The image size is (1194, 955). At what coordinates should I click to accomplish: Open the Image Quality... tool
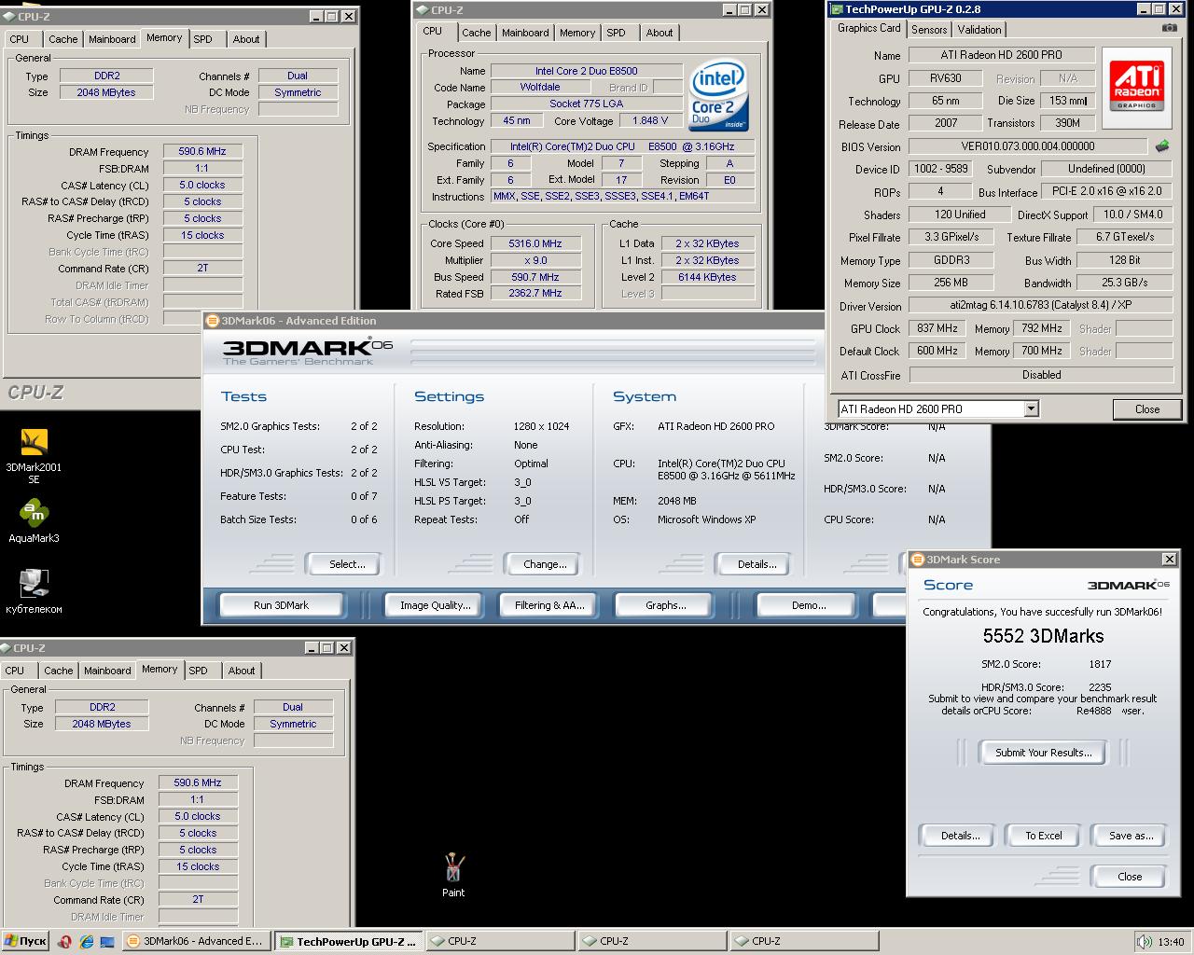pyautogui.click(x=436, y=605)
